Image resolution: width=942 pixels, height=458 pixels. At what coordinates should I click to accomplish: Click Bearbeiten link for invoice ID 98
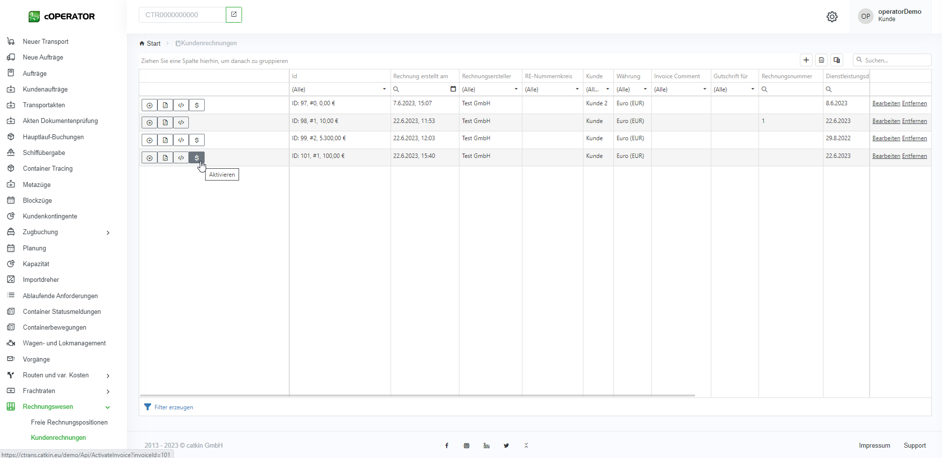coord(886,121)
